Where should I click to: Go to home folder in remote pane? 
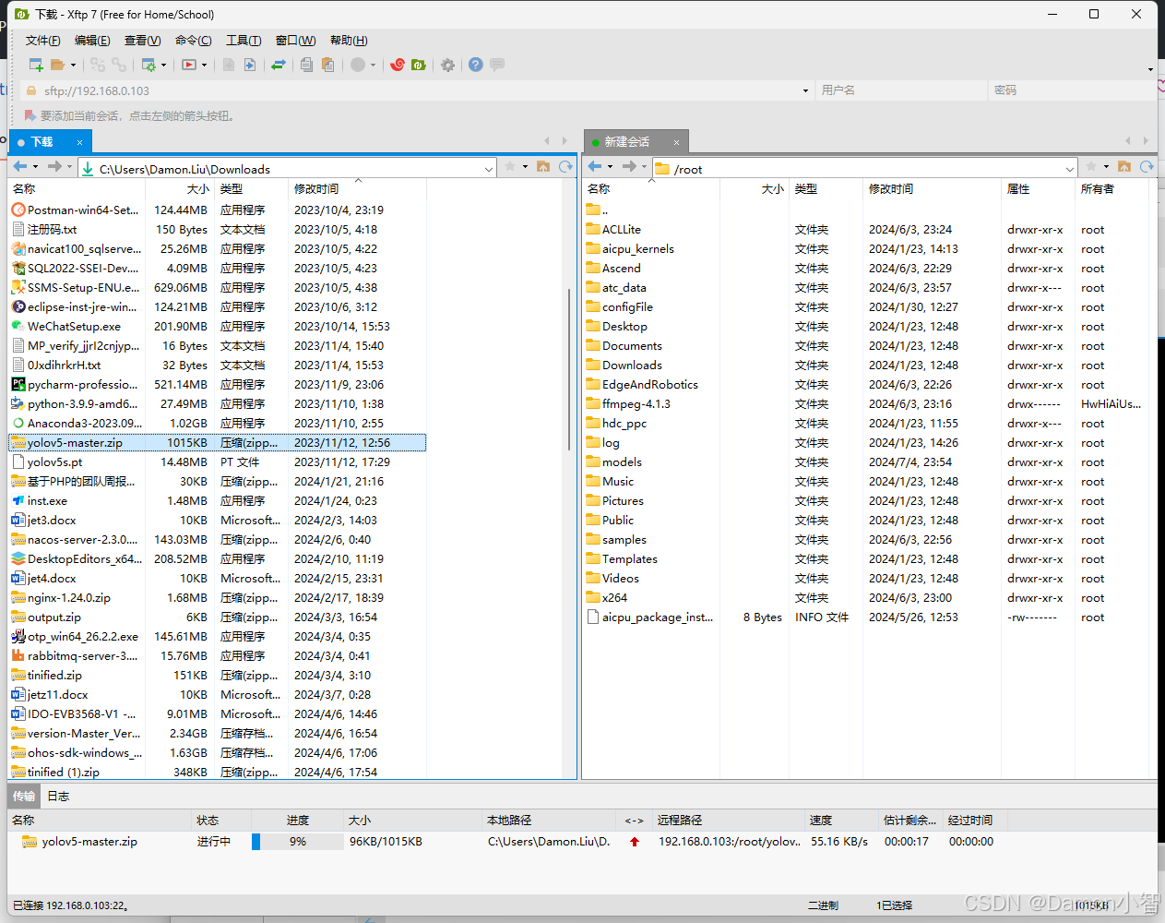pyautogui.click(x=1124, y=167)
